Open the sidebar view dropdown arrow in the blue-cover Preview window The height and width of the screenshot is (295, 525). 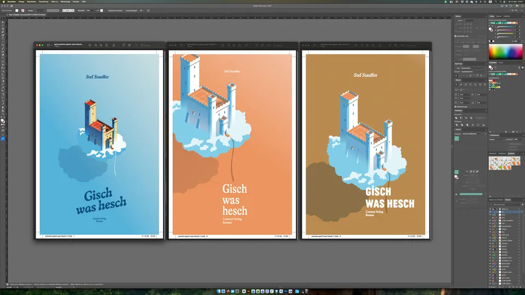(51, 45)
